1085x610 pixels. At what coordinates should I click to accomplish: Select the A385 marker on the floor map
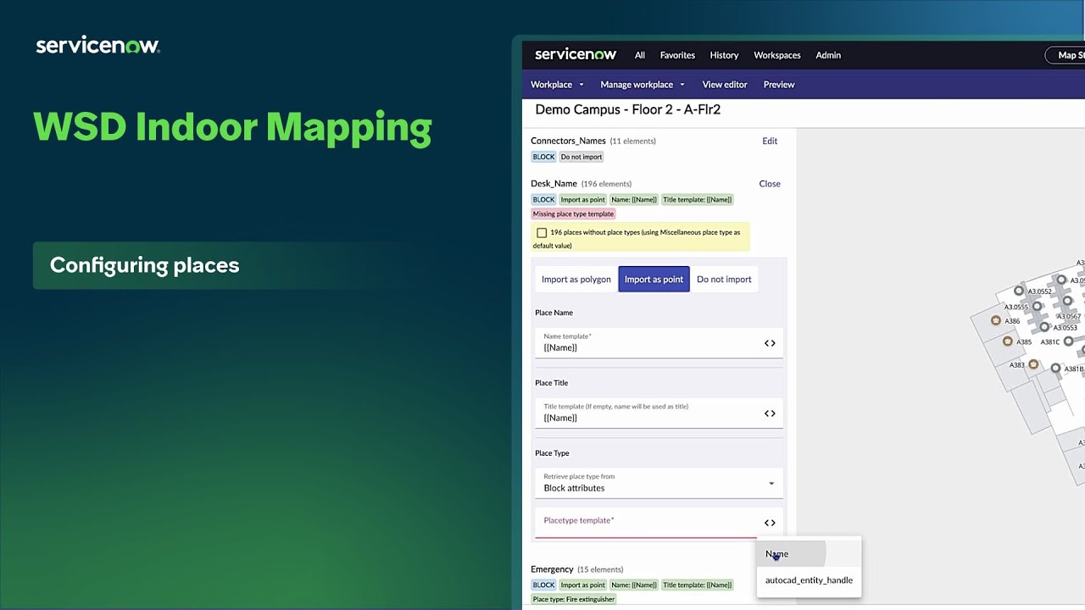[1008, 341]
